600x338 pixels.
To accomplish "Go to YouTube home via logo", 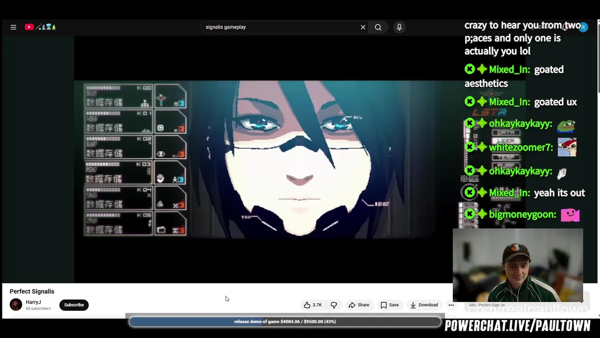I will tap(40, 27).
